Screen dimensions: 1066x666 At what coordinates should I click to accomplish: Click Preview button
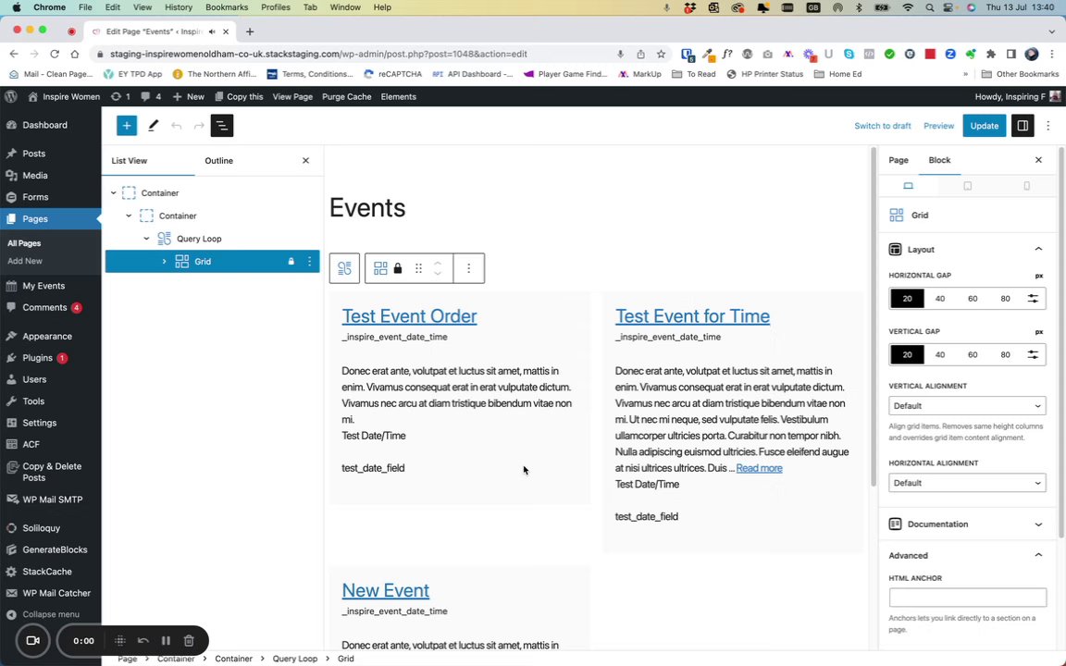(x=938, y=126)
